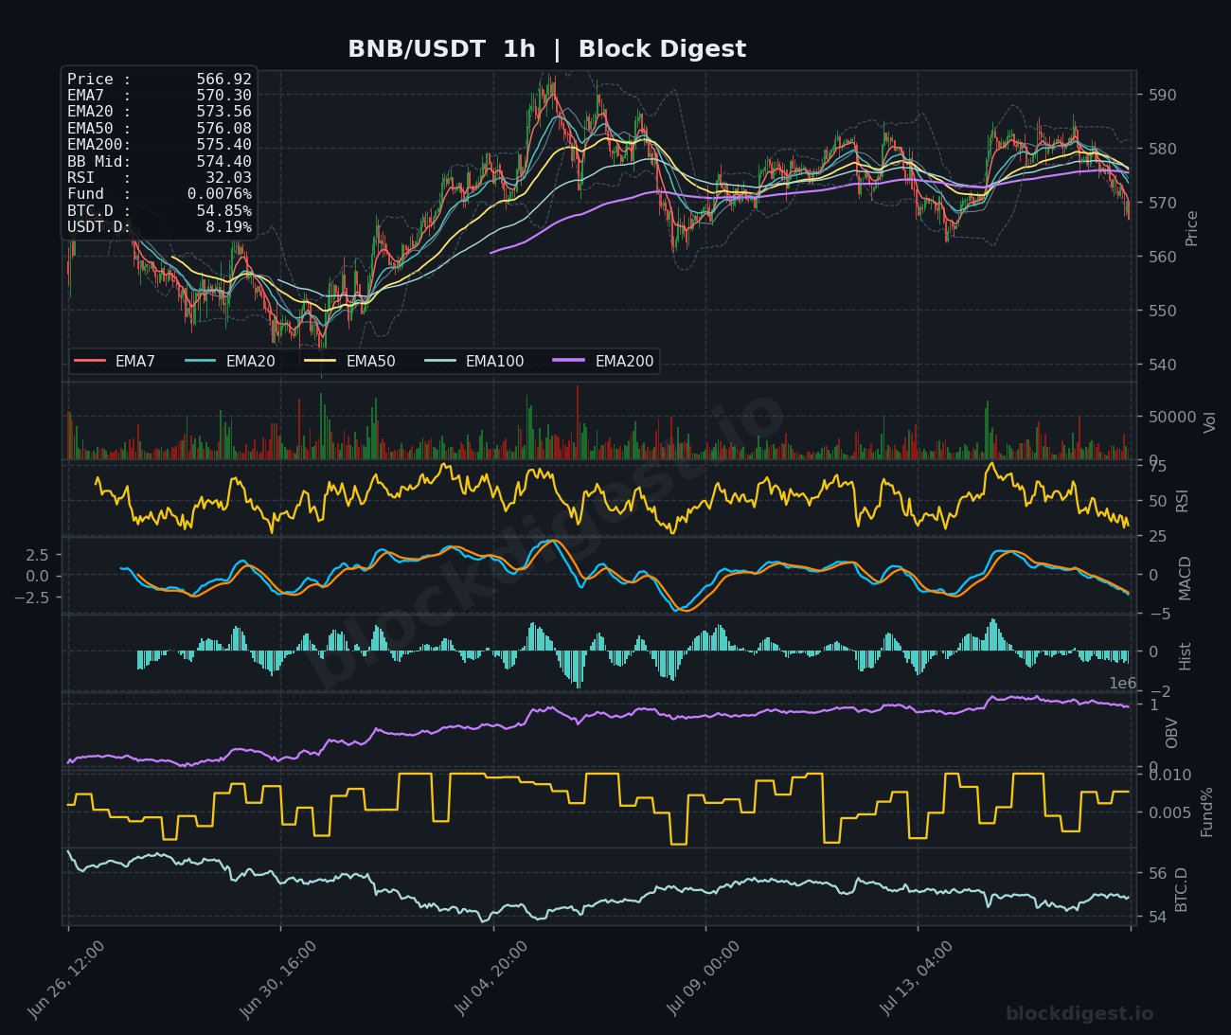This screenshot has height=1035, width=1231.
Task: Select the EMA200 575.40 info box row
Action: [x=159, y=145]
